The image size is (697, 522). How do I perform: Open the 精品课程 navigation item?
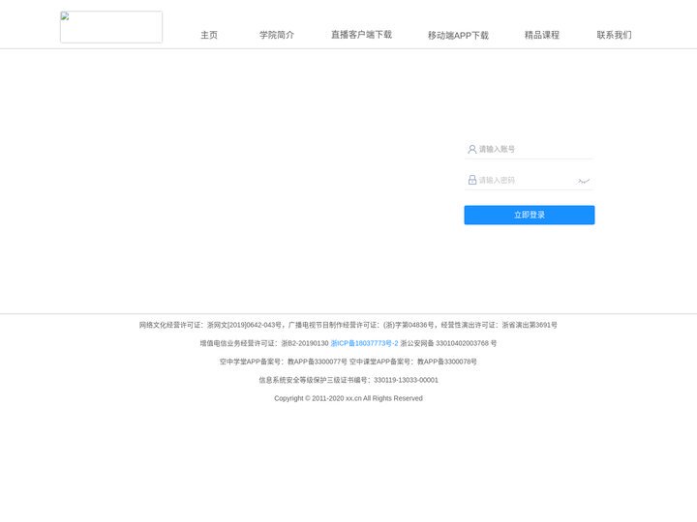click(x=542, y=35)
